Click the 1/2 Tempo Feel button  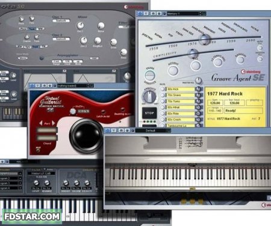(218, 62)
